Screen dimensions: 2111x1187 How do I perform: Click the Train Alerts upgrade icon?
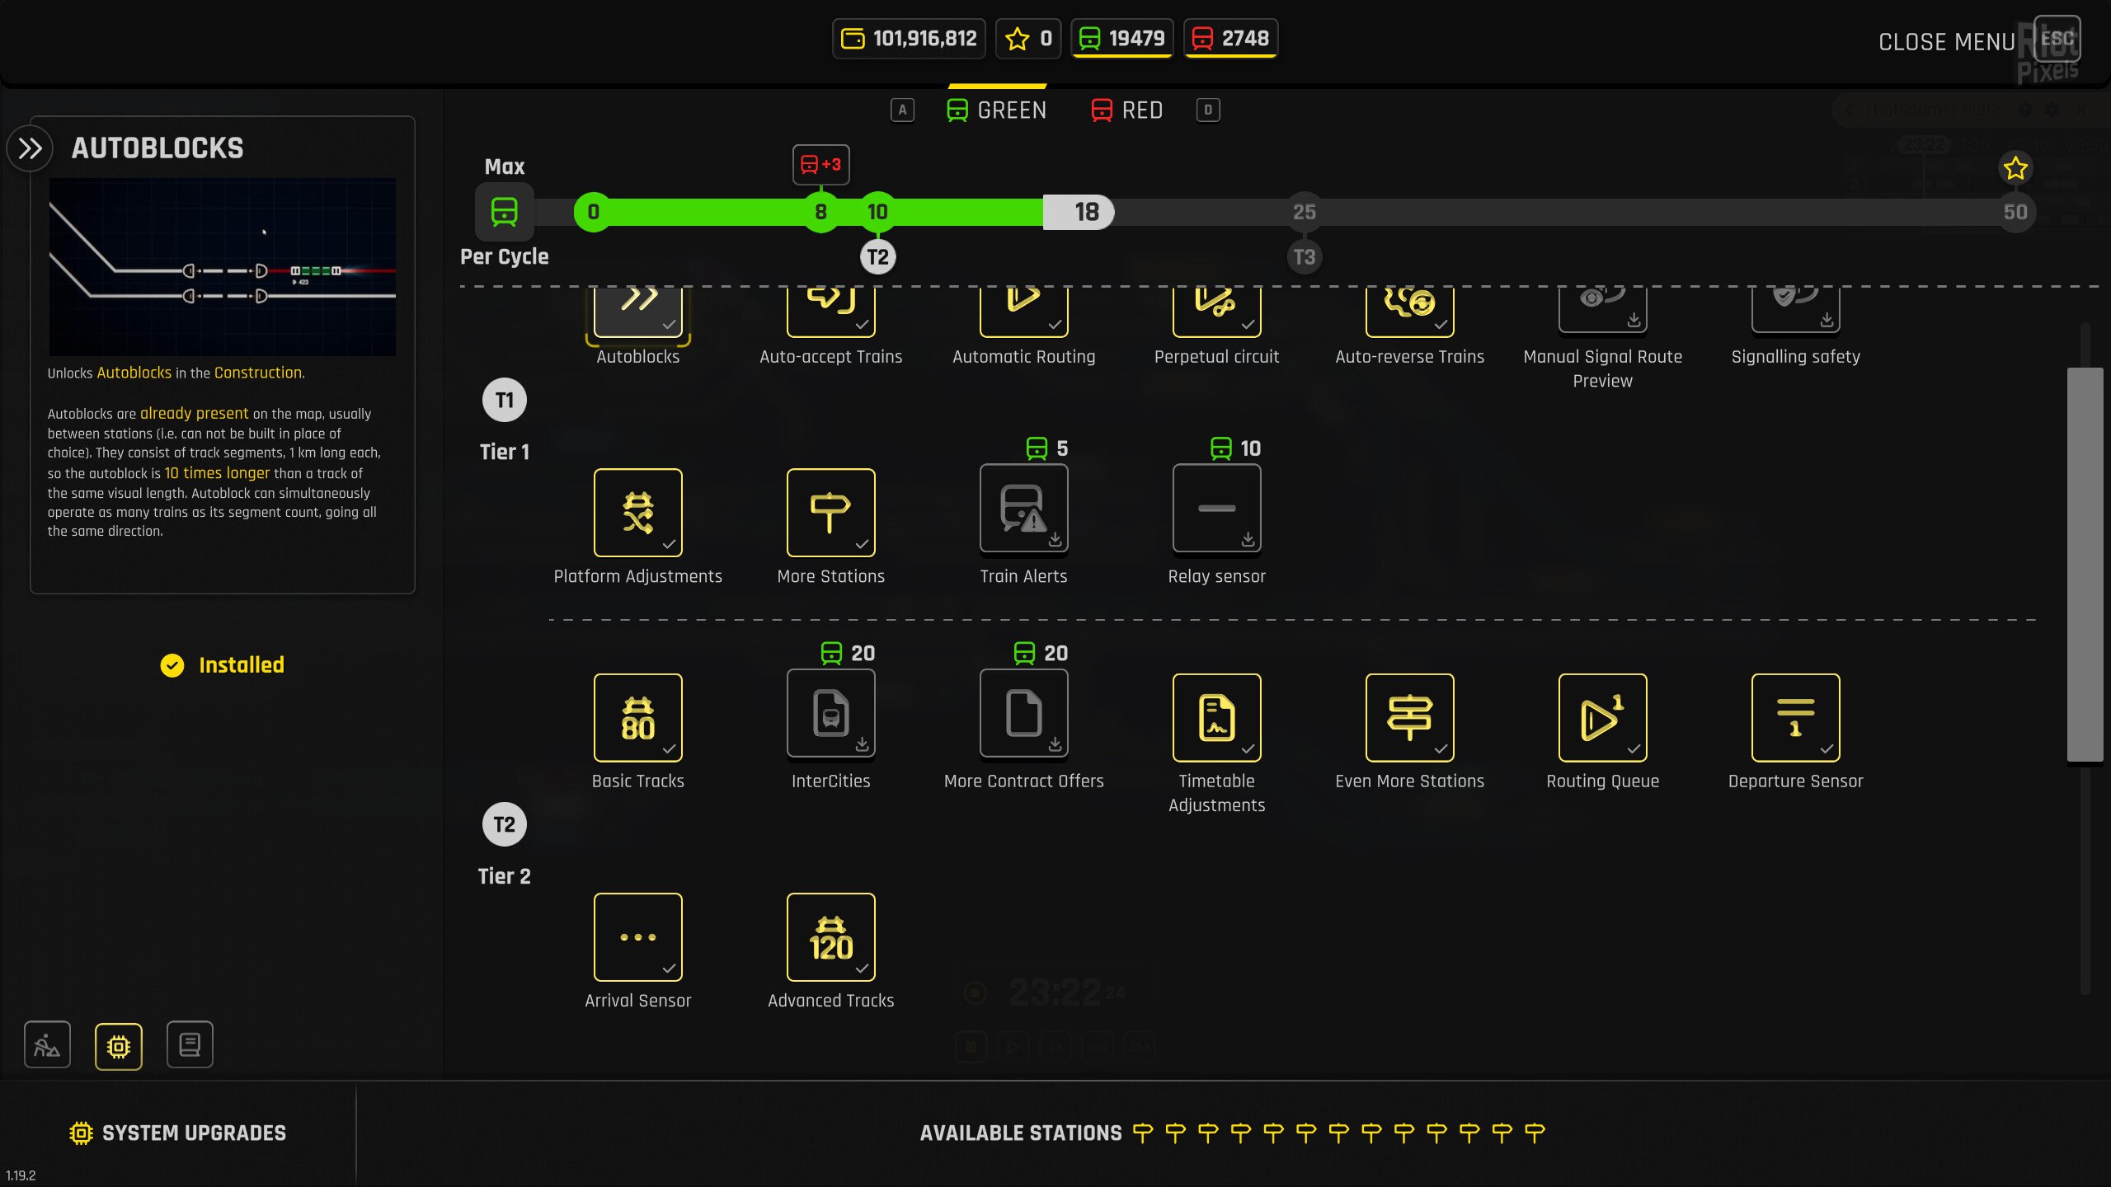(x=1023, y=509)
